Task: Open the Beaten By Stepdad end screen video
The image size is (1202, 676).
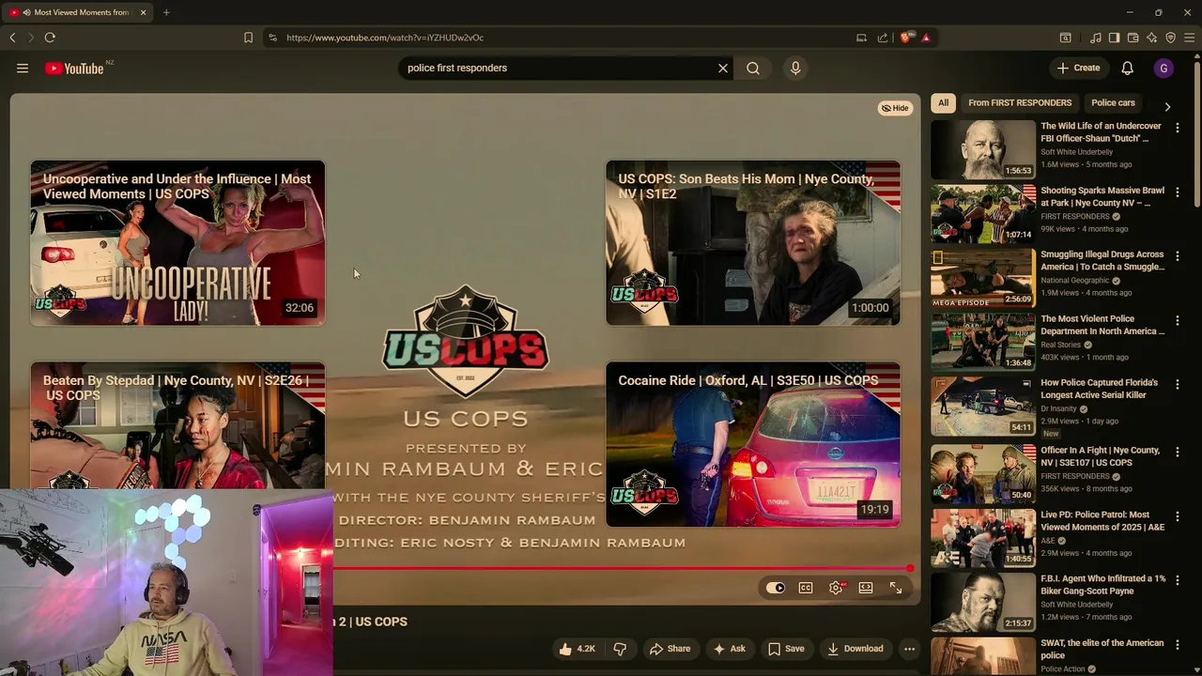Action: tap(177, 425)
